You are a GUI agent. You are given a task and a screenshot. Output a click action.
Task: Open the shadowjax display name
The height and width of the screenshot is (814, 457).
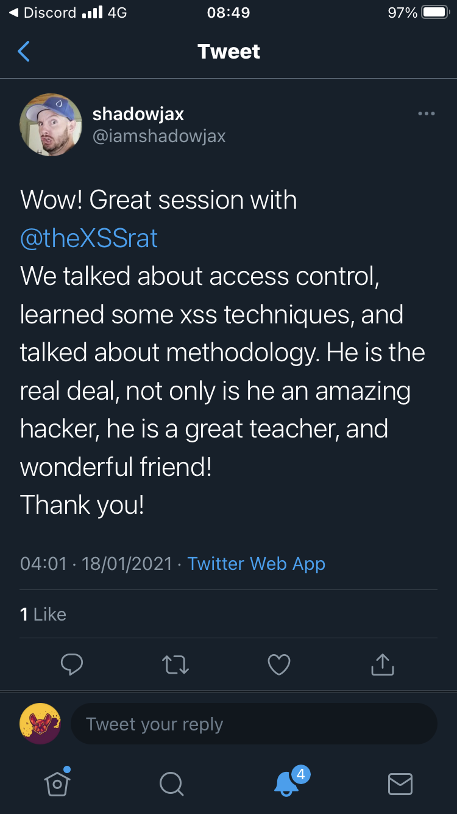(138, 113)
